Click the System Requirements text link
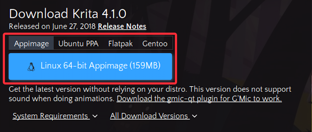This screenshot has height=132, width=312. point(51,116)
